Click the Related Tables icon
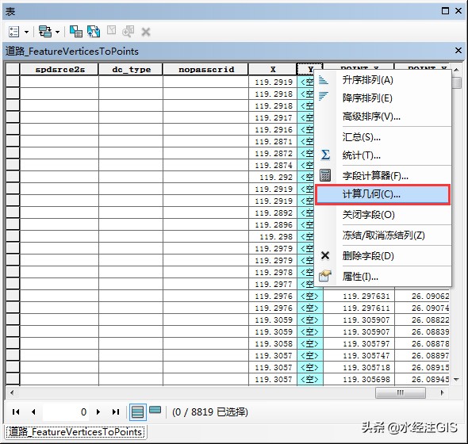The height and width of the screenshot is (444, 468). (44, 32)
